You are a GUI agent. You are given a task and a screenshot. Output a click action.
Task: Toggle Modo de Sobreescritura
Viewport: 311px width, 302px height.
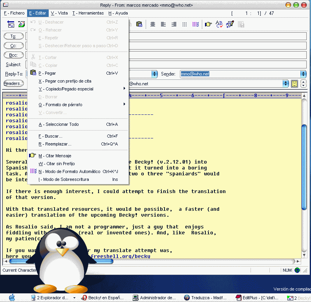point(78,179)
